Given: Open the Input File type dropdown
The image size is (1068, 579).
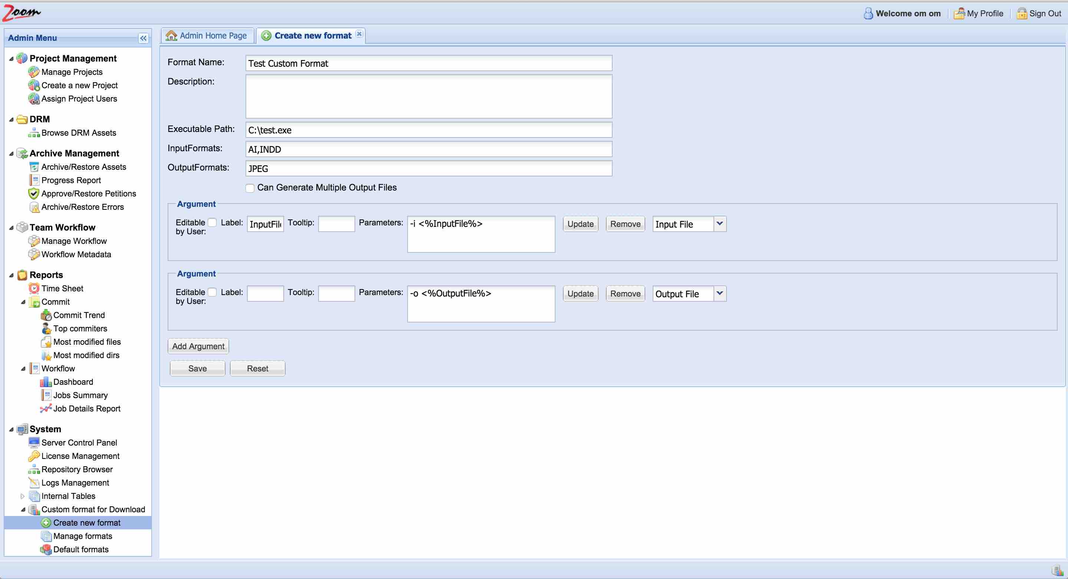Looking at the screenshot, I should [720, 224].
